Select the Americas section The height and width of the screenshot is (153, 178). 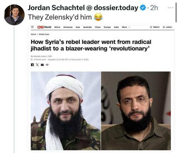coord(68,27)
